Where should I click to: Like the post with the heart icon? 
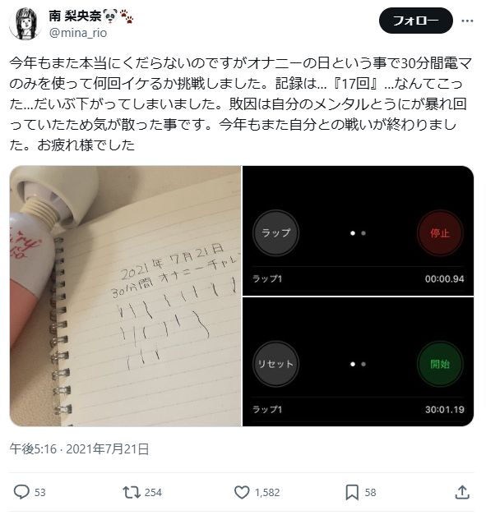(x=242, y=492)
